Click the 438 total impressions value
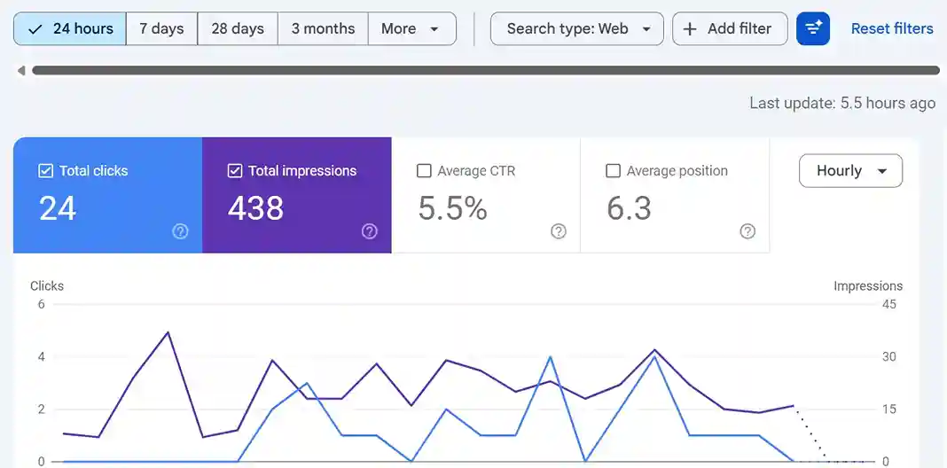 [255, 208]
